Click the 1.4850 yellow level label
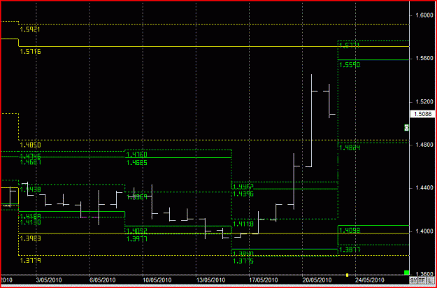This screenshot has width=437, height=288. point(30,145)
